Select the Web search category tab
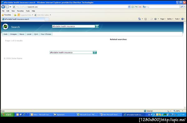Viewport: 187px width, 123px height. 6,34
